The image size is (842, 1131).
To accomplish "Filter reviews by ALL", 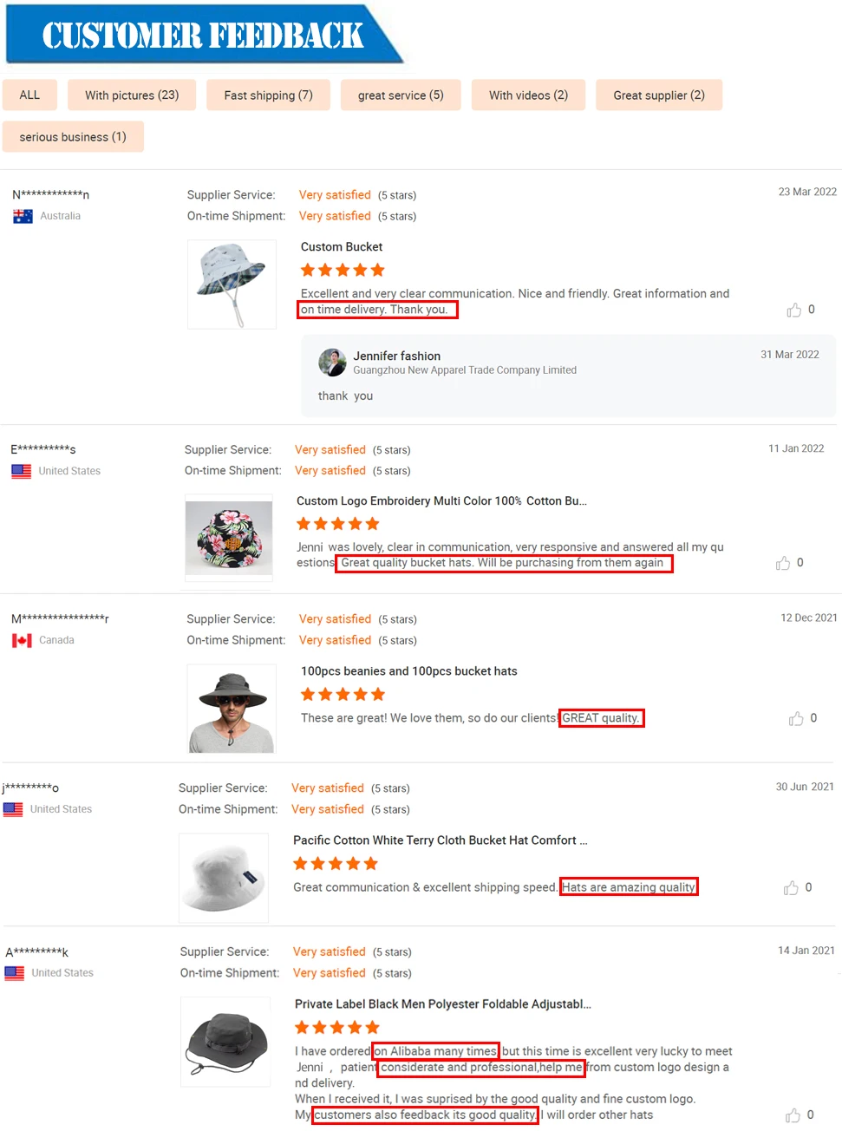I will 29,95.
